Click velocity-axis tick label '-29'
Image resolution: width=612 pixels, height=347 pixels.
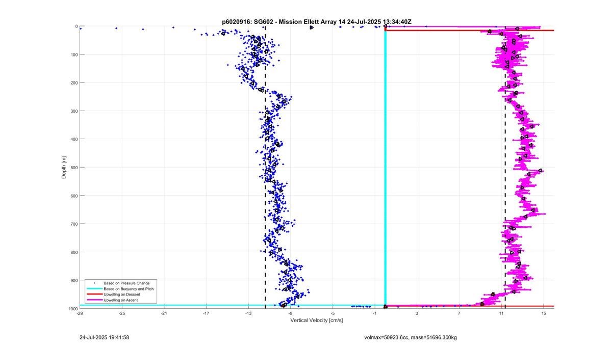(x=80, y=313)
